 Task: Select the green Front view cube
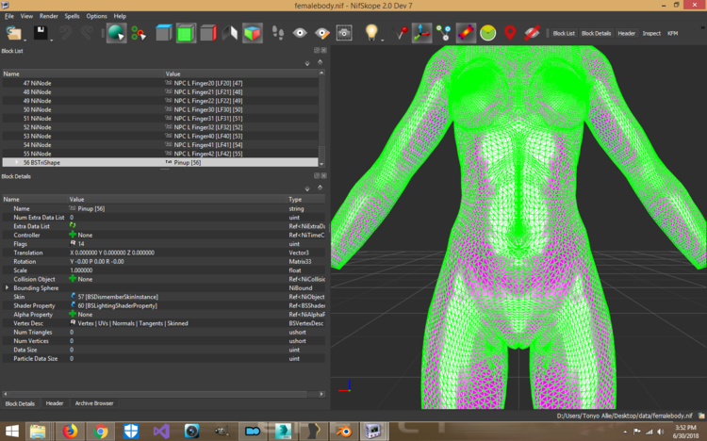pos(186,33)
